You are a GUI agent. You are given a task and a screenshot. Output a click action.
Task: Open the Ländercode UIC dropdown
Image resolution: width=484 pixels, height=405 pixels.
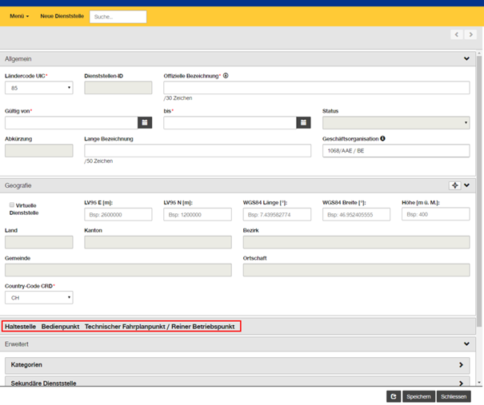[x=39, y=88]
